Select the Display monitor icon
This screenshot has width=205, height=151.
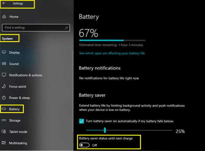point(4,52)
